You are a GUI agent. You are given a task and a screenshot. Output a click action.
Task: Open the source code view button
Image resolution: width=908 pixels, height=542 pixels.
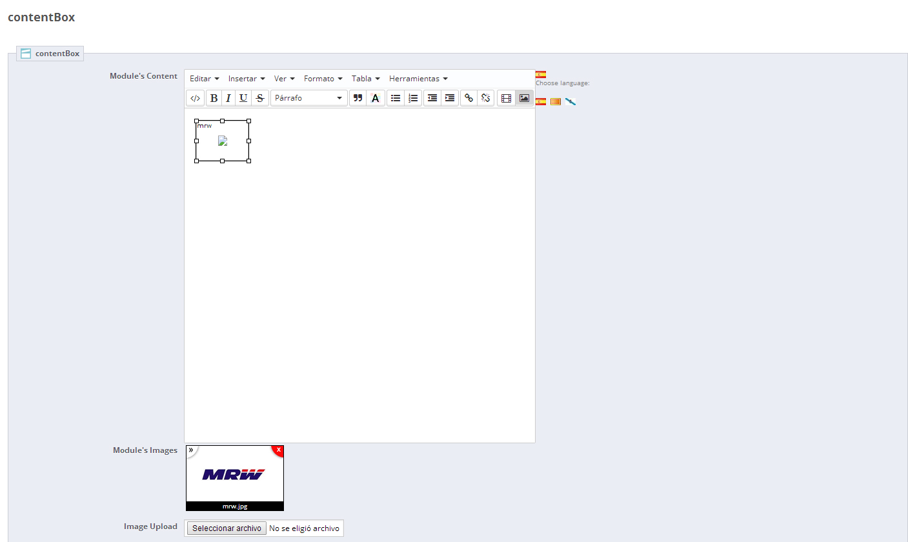point(195,98)
